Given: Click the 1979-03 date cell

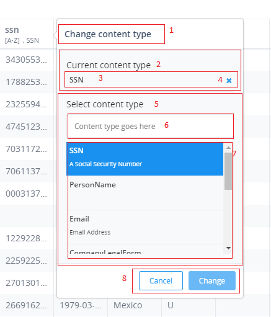Looking at the screenshot, I should coord(81,305).
